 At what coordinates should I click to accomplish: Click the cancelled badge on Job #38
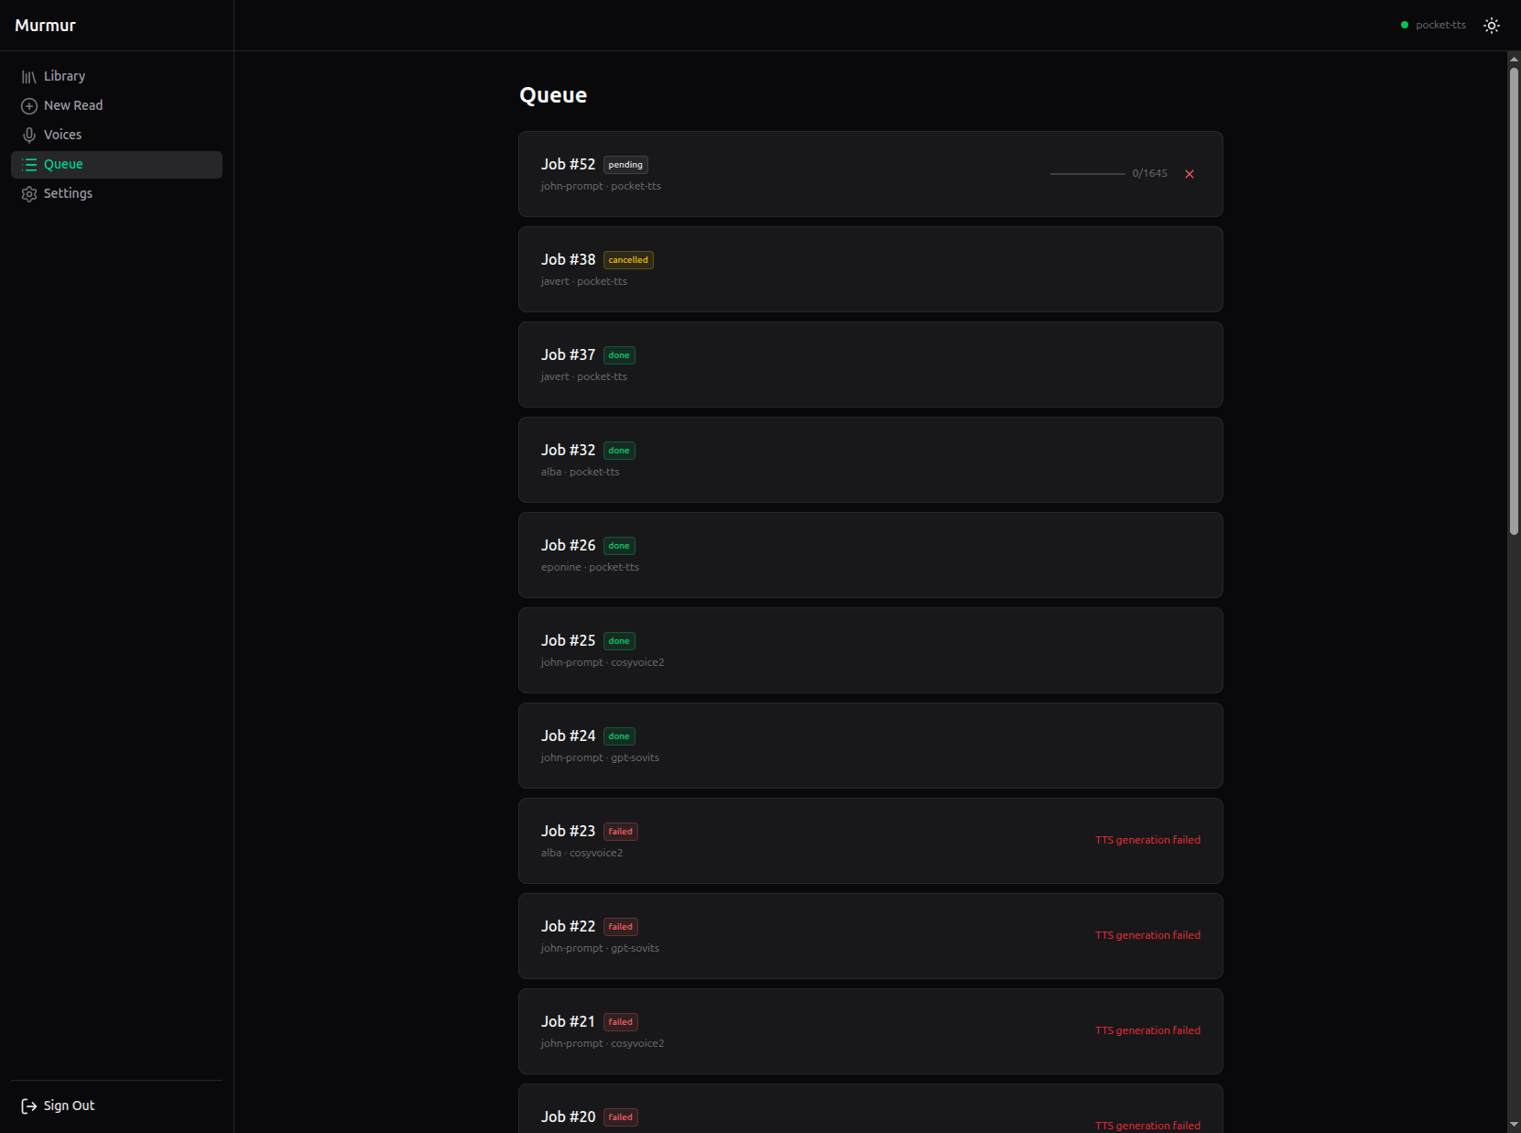pos(628,259)
